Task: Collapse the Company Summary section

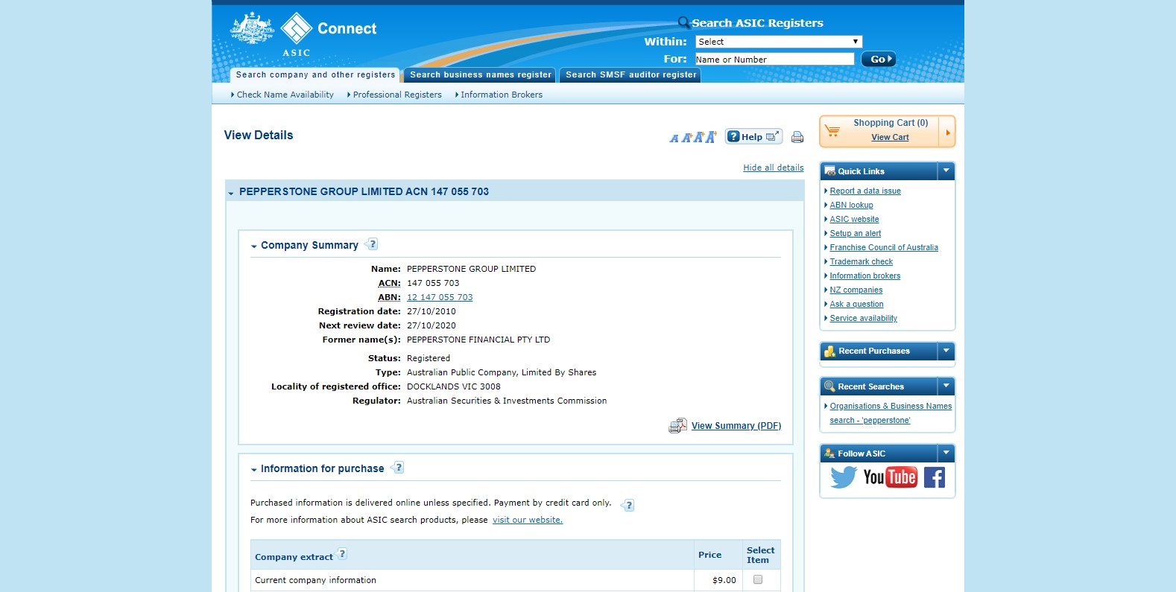Action: coord(254,246)
